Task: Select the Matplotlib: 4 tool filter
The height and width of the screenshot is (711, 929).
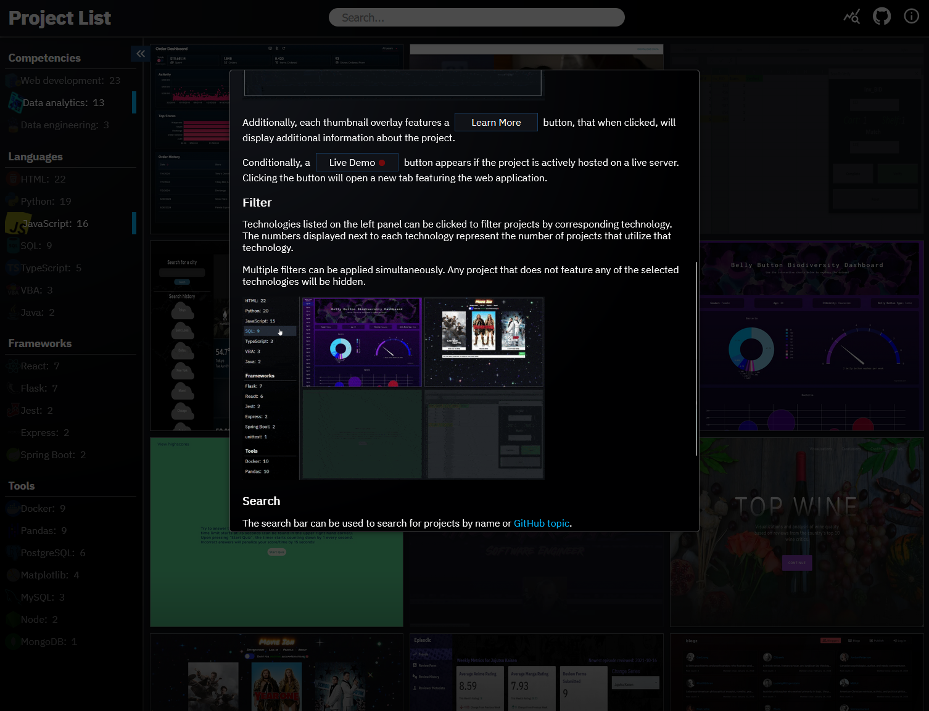Action: tap(70, 575)
